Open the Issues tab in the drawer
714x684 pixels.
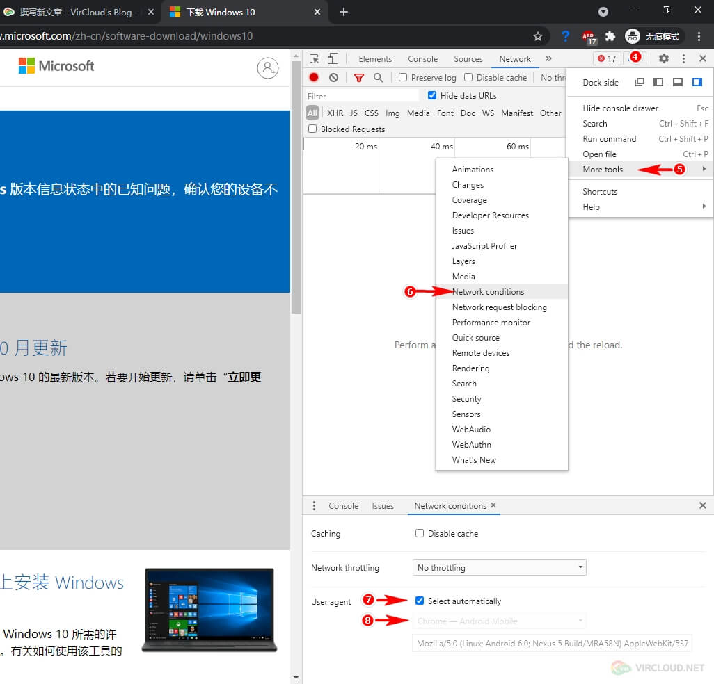(x=383, y=506)
